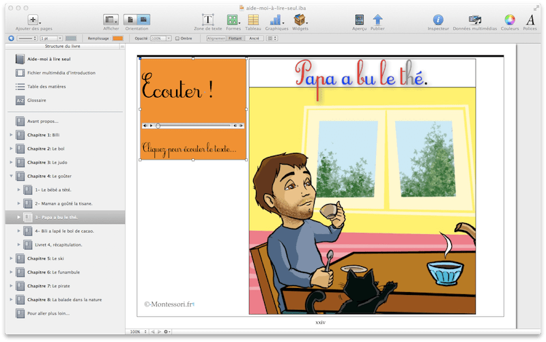
Task: Select section 3- Papa a bu le thé.
Action: tap(65, 217)
